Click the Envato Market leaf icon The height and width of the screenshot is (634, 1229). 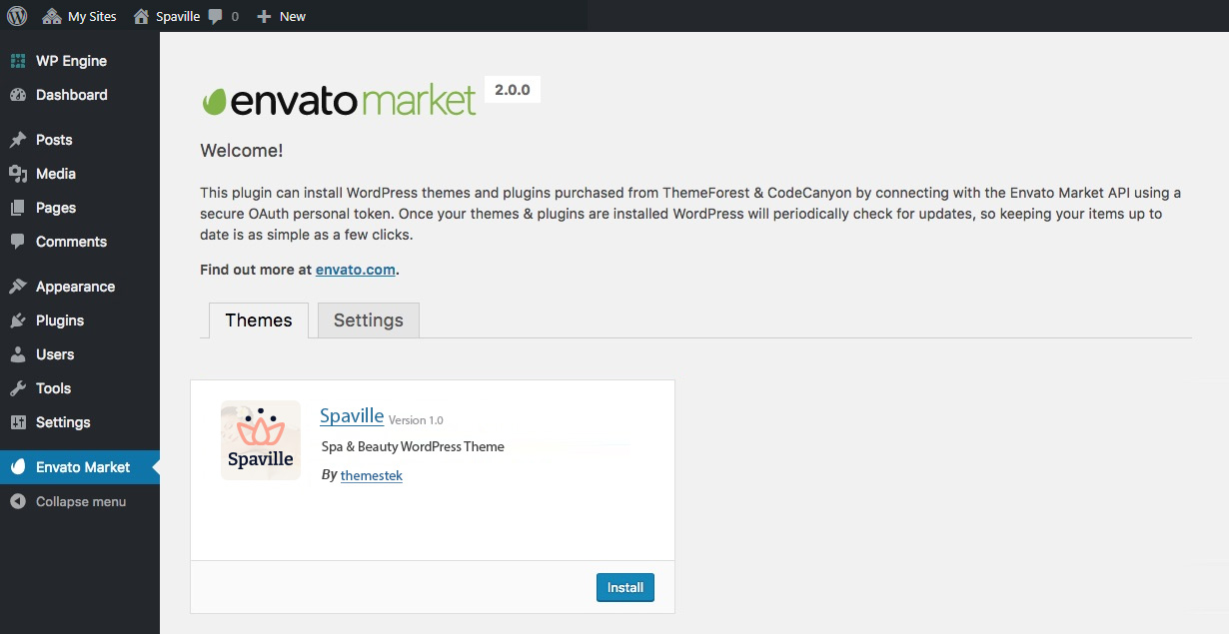pos(18,467)
